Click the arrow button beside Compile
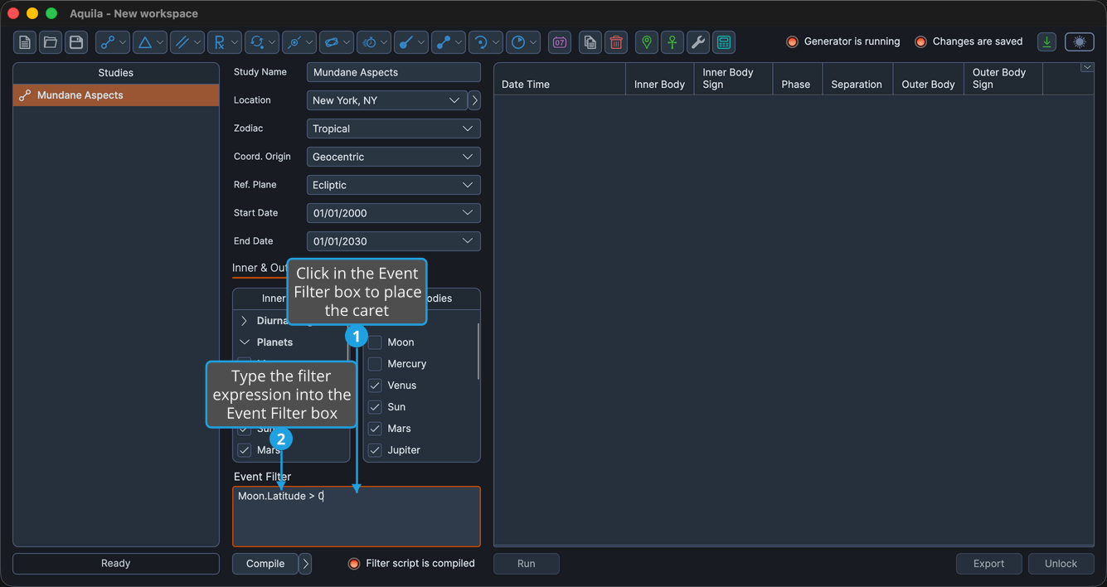The image size is (1107, 587). point(305,564)
